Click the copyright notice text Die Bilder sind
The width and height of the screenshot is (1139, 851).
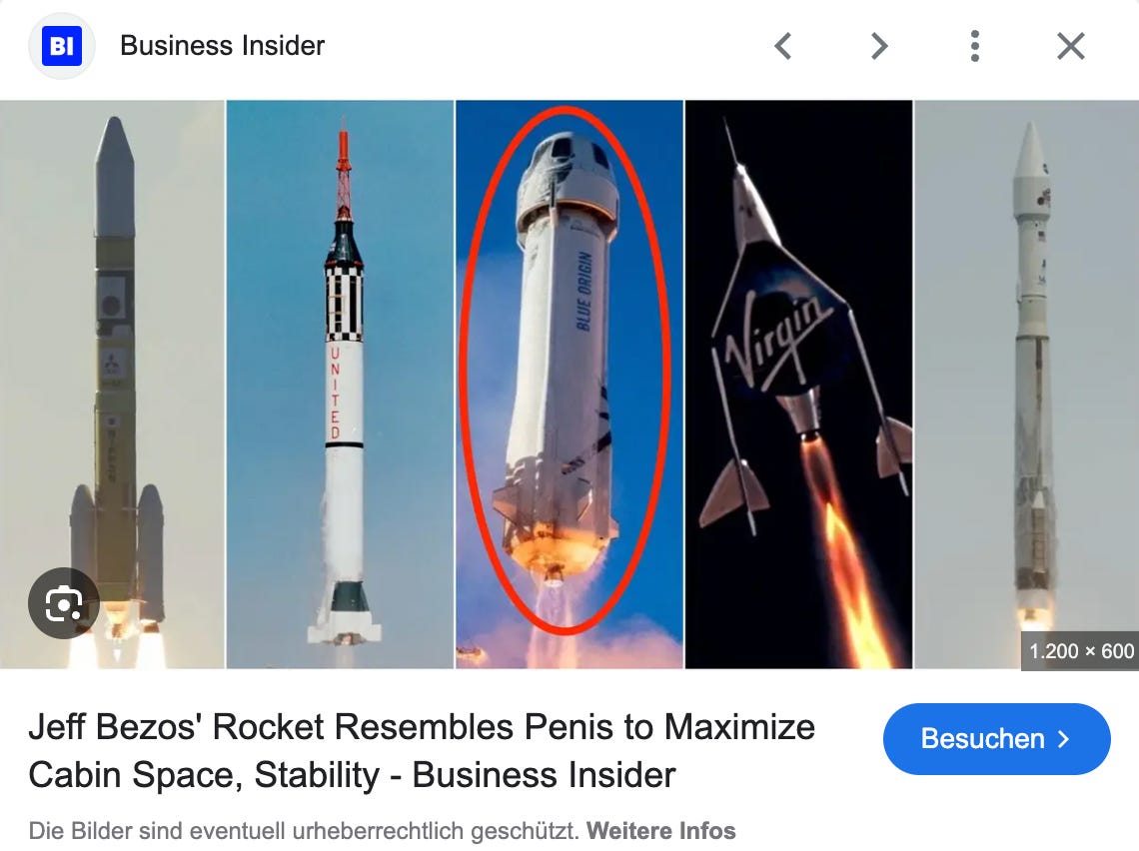point(303,831)
